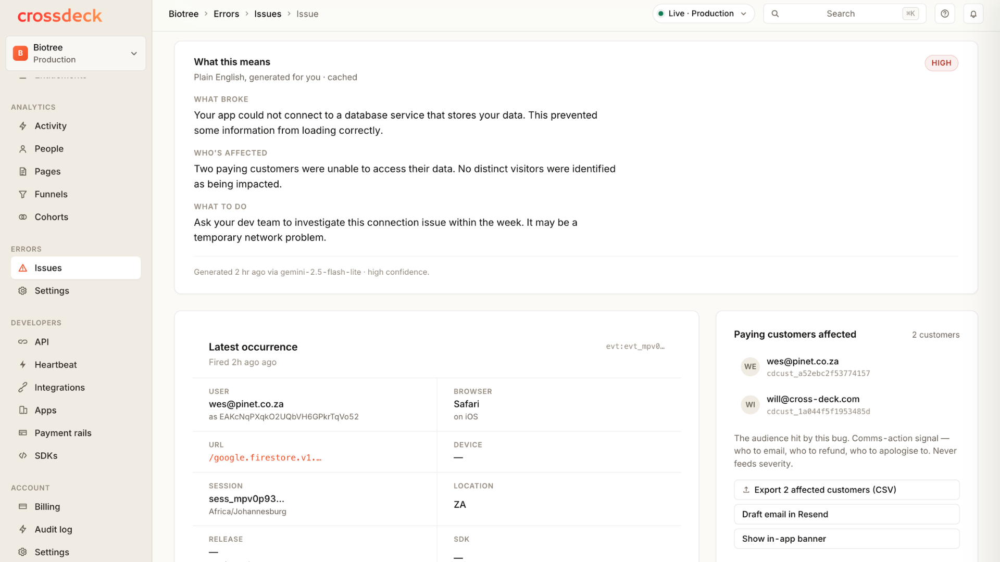Image resolution: width=1000 pixels, height=562 pixels.
Task: Click the Safari browser value
Action: tap(466, 404)
